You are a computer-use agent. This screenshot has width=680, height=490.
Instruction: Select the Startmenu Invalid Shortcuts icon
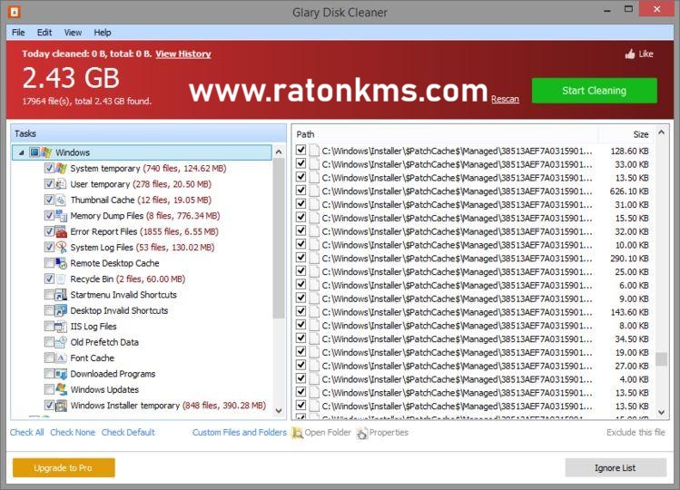61,295
